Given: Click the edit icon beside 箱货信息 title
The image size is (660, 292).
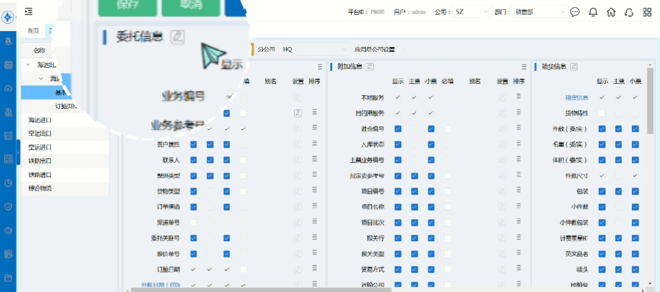Looking at the screenshot, I should [573, 67].
